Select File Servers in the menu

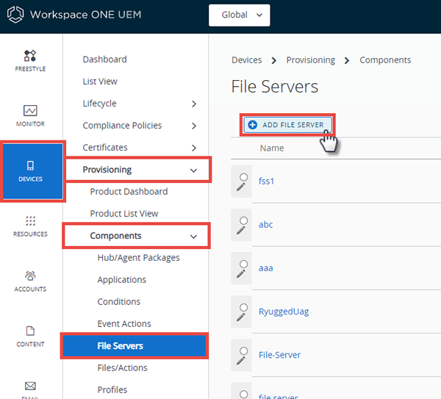[x=135, y=346]
